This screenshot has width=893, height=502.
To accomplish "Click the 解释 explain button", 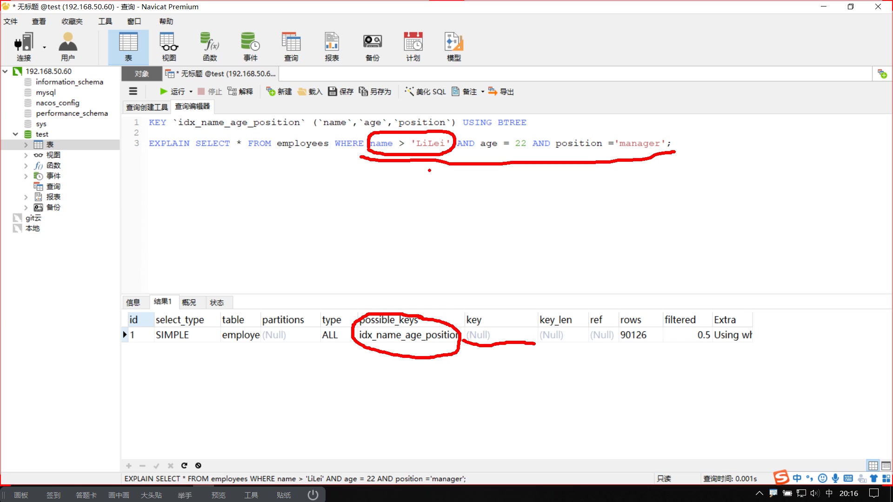I will click(240, 92).
